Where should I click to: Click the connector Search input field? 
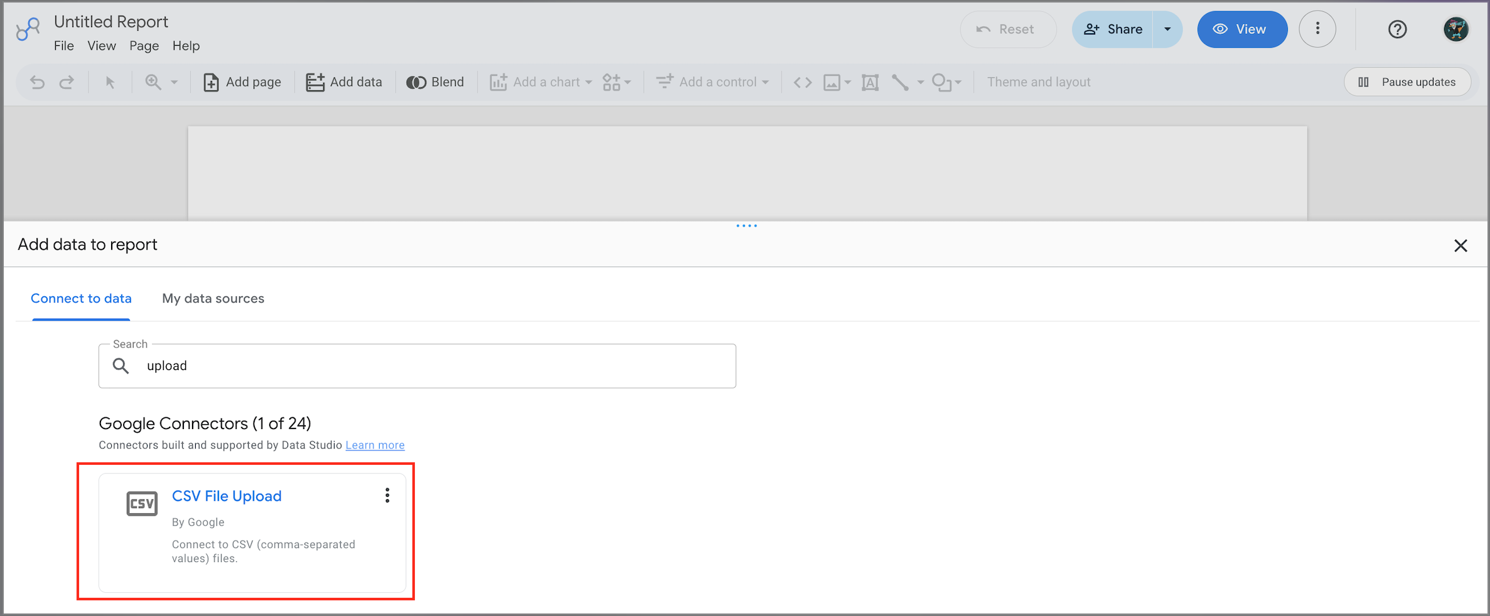pyautogui.click(x=417, y=366)
